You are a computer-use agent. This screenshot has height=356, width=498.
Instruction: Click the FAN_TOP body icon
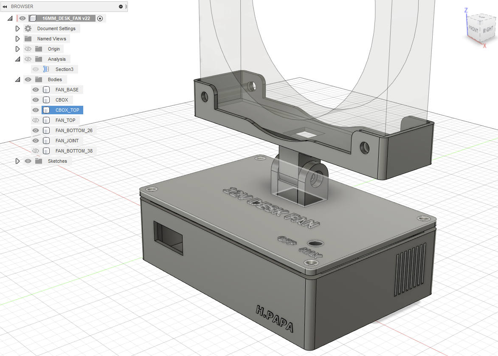(46, 120)
